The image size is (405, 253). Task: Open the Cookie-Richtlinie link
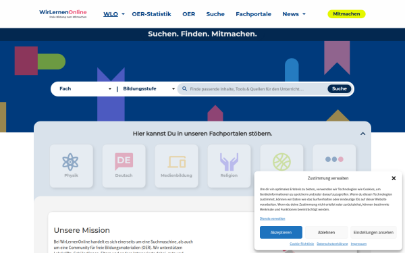pos(302,244)
